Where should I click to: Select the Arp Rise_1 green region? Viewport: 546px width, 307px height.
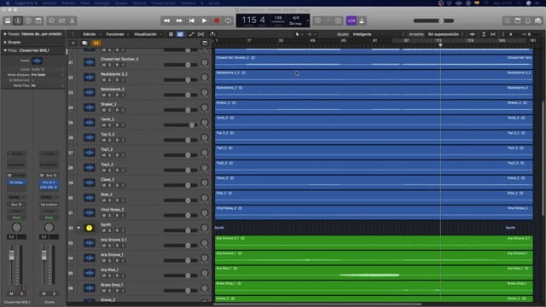(374, 273)
